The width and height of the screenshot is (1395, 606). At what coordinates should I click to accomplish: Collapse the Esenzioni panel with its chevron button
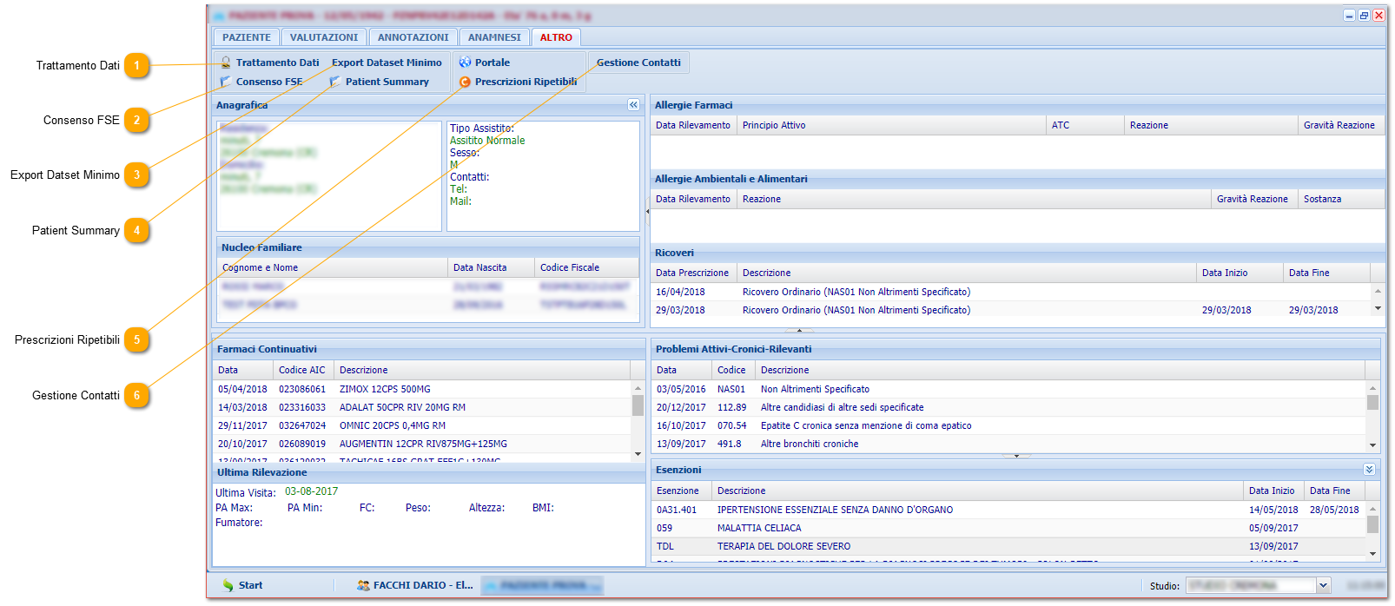[x=1370, y=470]
